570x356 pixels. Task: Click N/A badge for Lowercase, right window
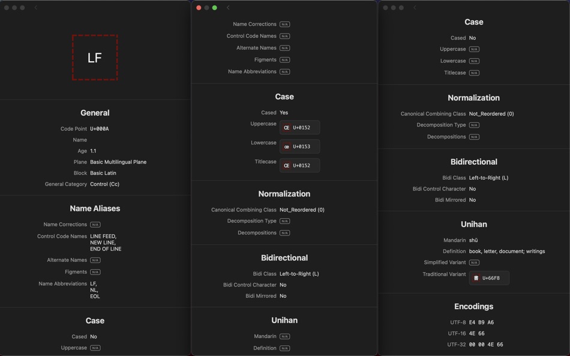(474, 61)
